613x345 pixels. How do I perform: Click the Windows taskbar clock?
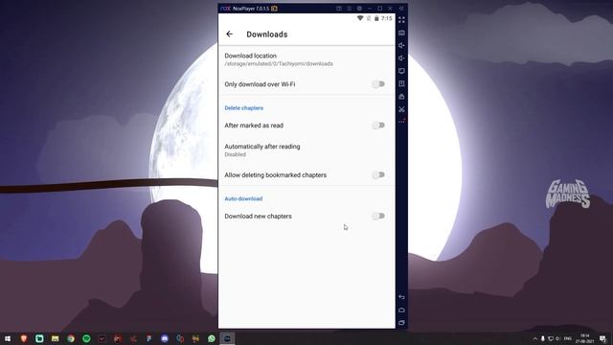[585, 338]
